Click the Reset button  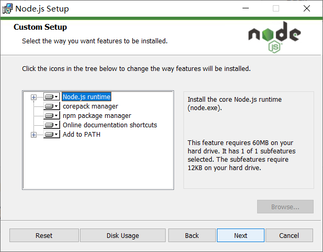(x=44, y=235)
